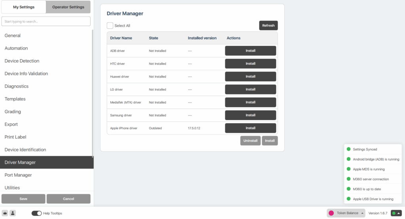
Task: Install the MediaTek (MTK) driver
Action: pyautogui.click(x=250, y=102)
